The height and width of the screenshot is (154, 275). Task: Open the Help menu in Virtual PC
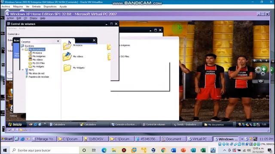[x=43, y=18]
